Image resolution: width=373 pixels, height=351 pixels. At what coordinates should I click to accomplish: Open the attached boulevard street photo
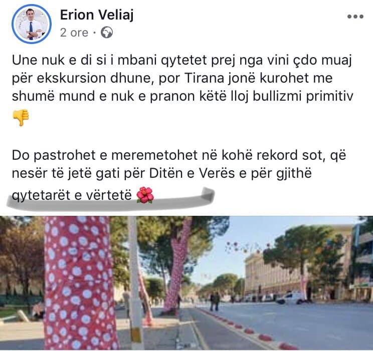186,283
